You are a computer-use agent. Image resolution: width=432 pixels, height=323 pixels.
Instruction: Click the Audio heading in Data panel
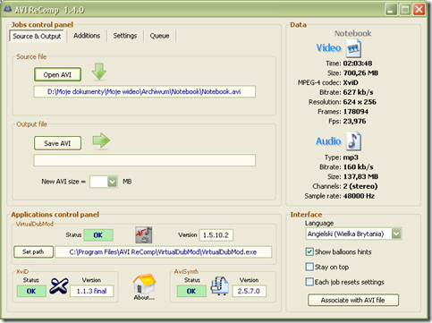(x=328, y=141)
